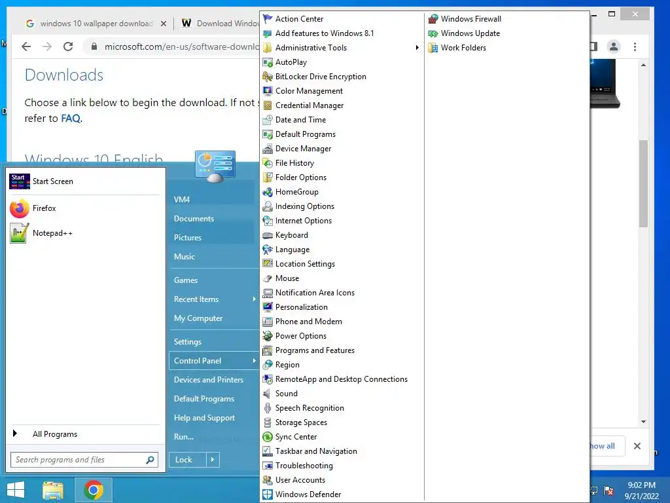Click the File History icon

[x=268, y=163]
